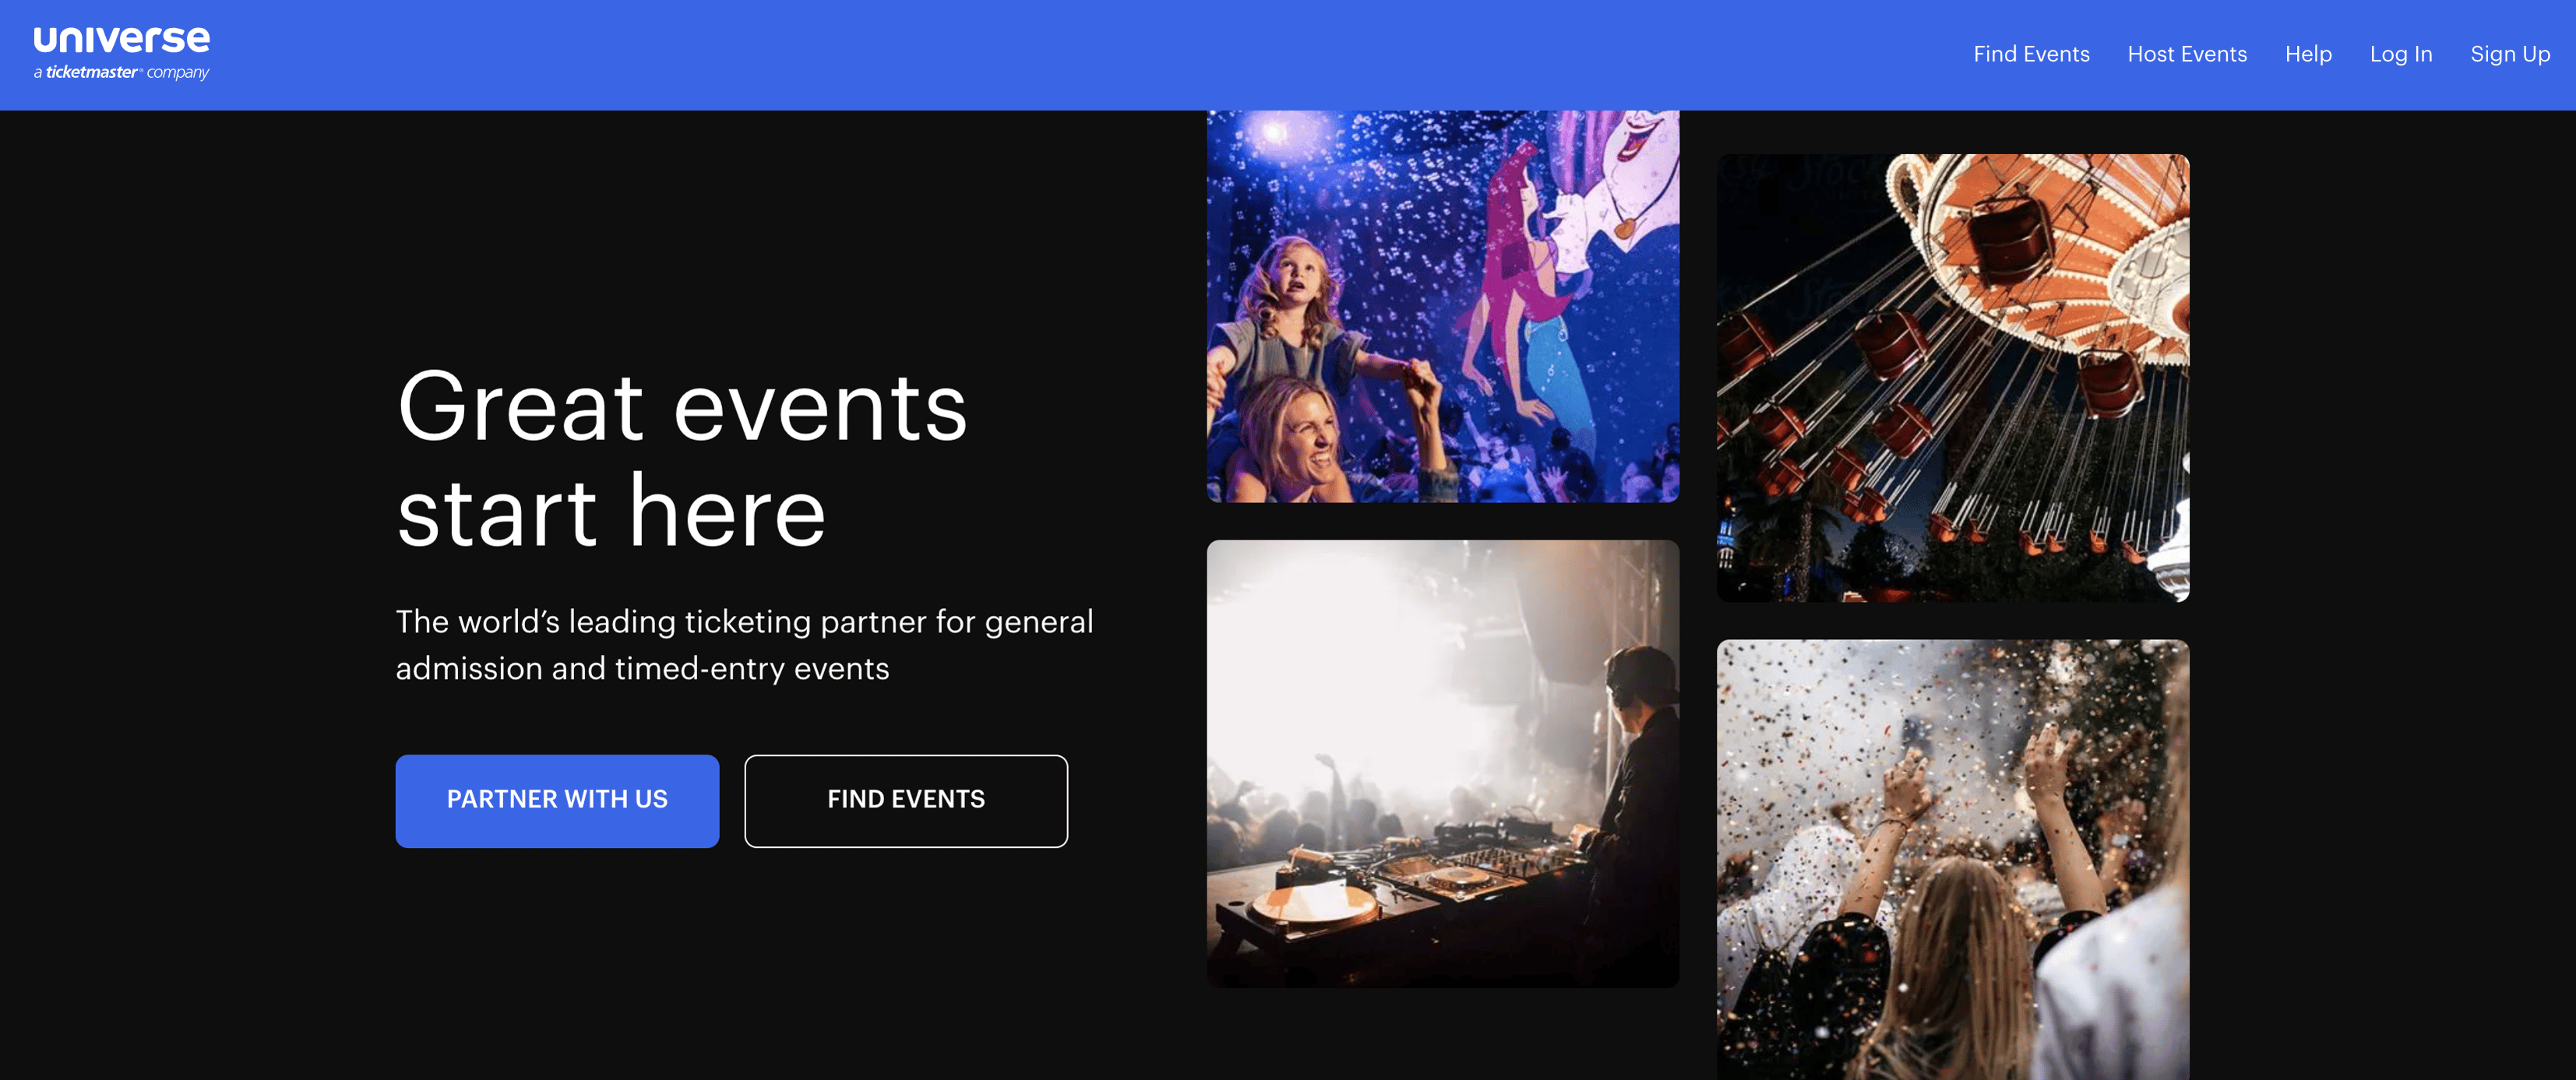Open the DJ turntables concert photo

[x=1443, y=763]
